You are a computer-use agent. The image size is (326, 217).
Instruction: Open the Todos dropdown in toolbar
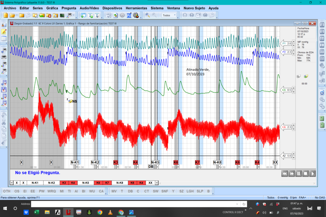169,15
